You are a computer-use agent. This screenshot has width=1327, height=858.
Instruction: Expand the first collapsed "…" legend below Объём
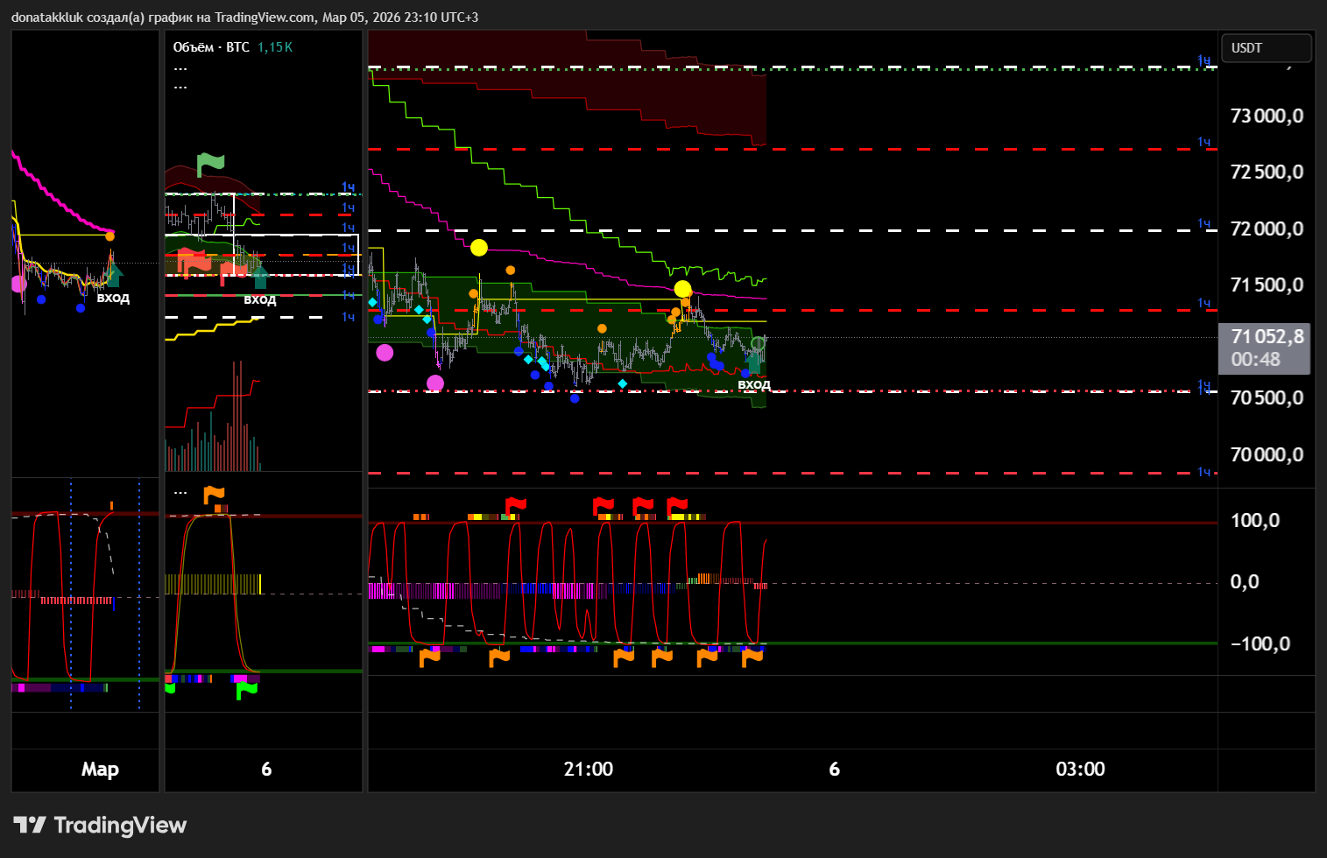coord(180,68)
